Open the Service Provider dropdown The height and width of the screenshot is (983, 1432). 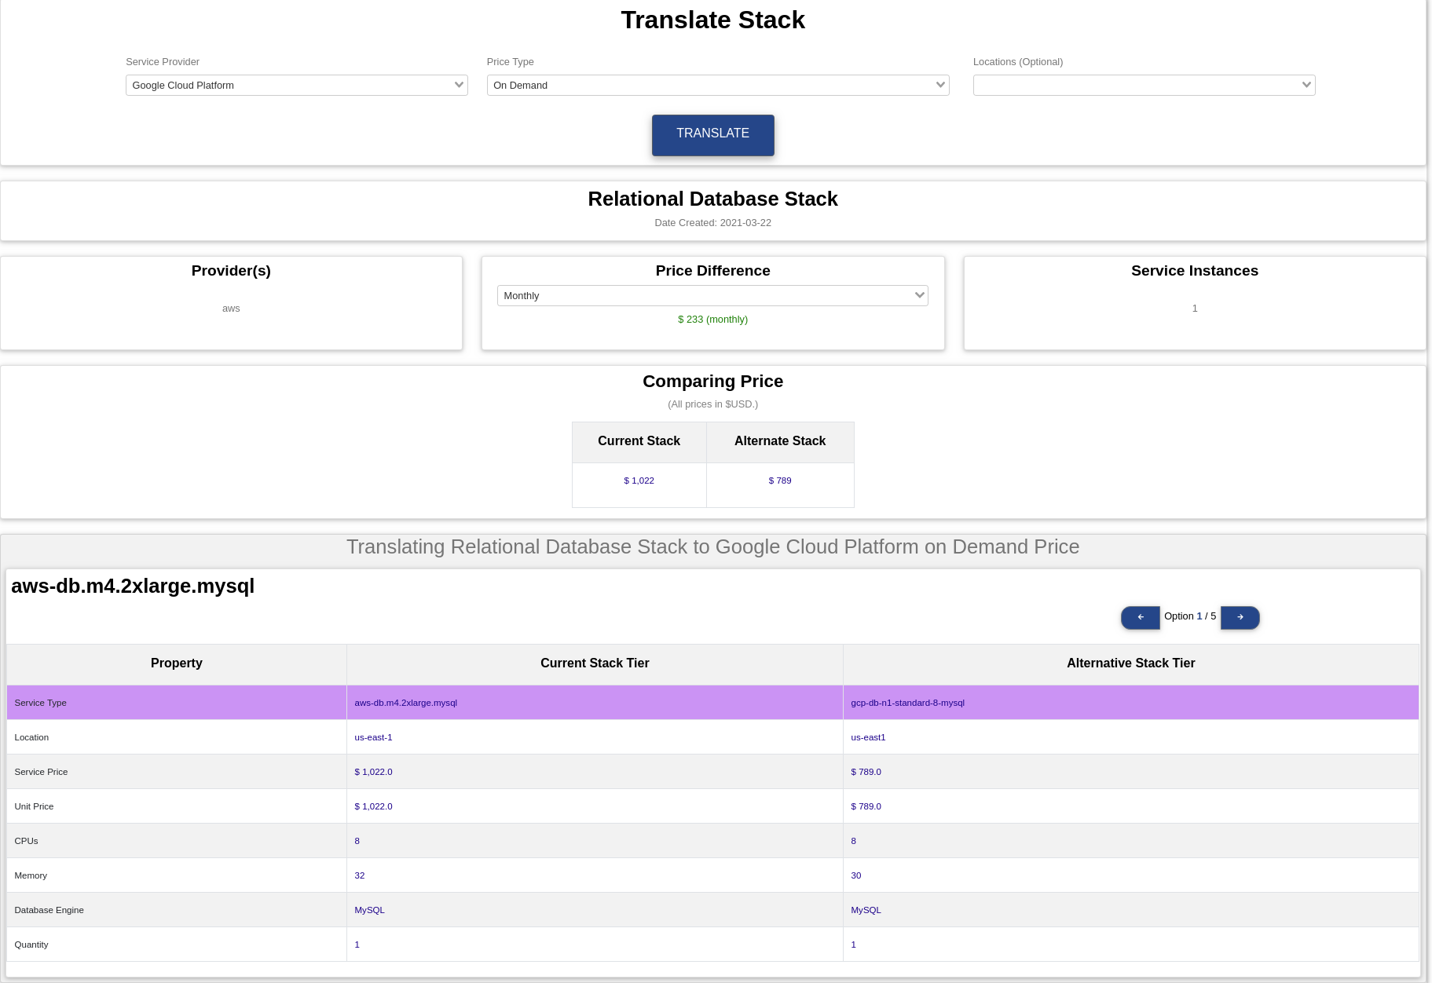coord(296,85)
